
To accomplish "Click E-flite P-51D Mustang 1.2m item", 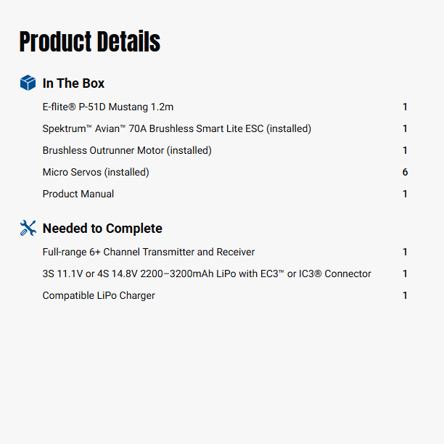I will pos(108,107).
